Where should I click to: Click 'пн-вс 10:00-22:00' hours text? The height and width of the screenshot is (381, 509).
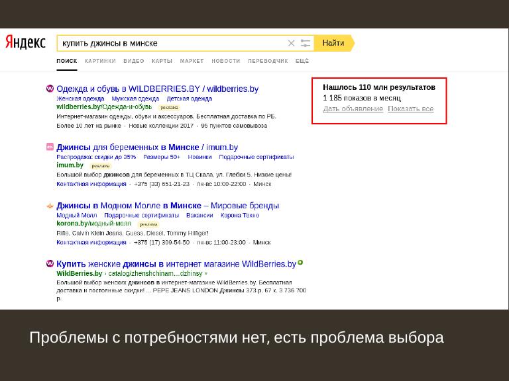click(x=222, y=184)
